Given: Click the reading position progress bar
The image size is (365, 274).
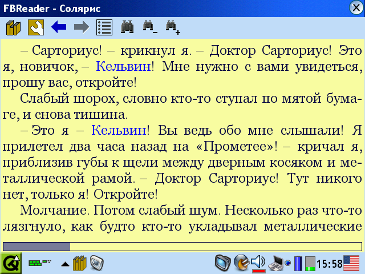Looking at the screenshot, I should 182,247.
